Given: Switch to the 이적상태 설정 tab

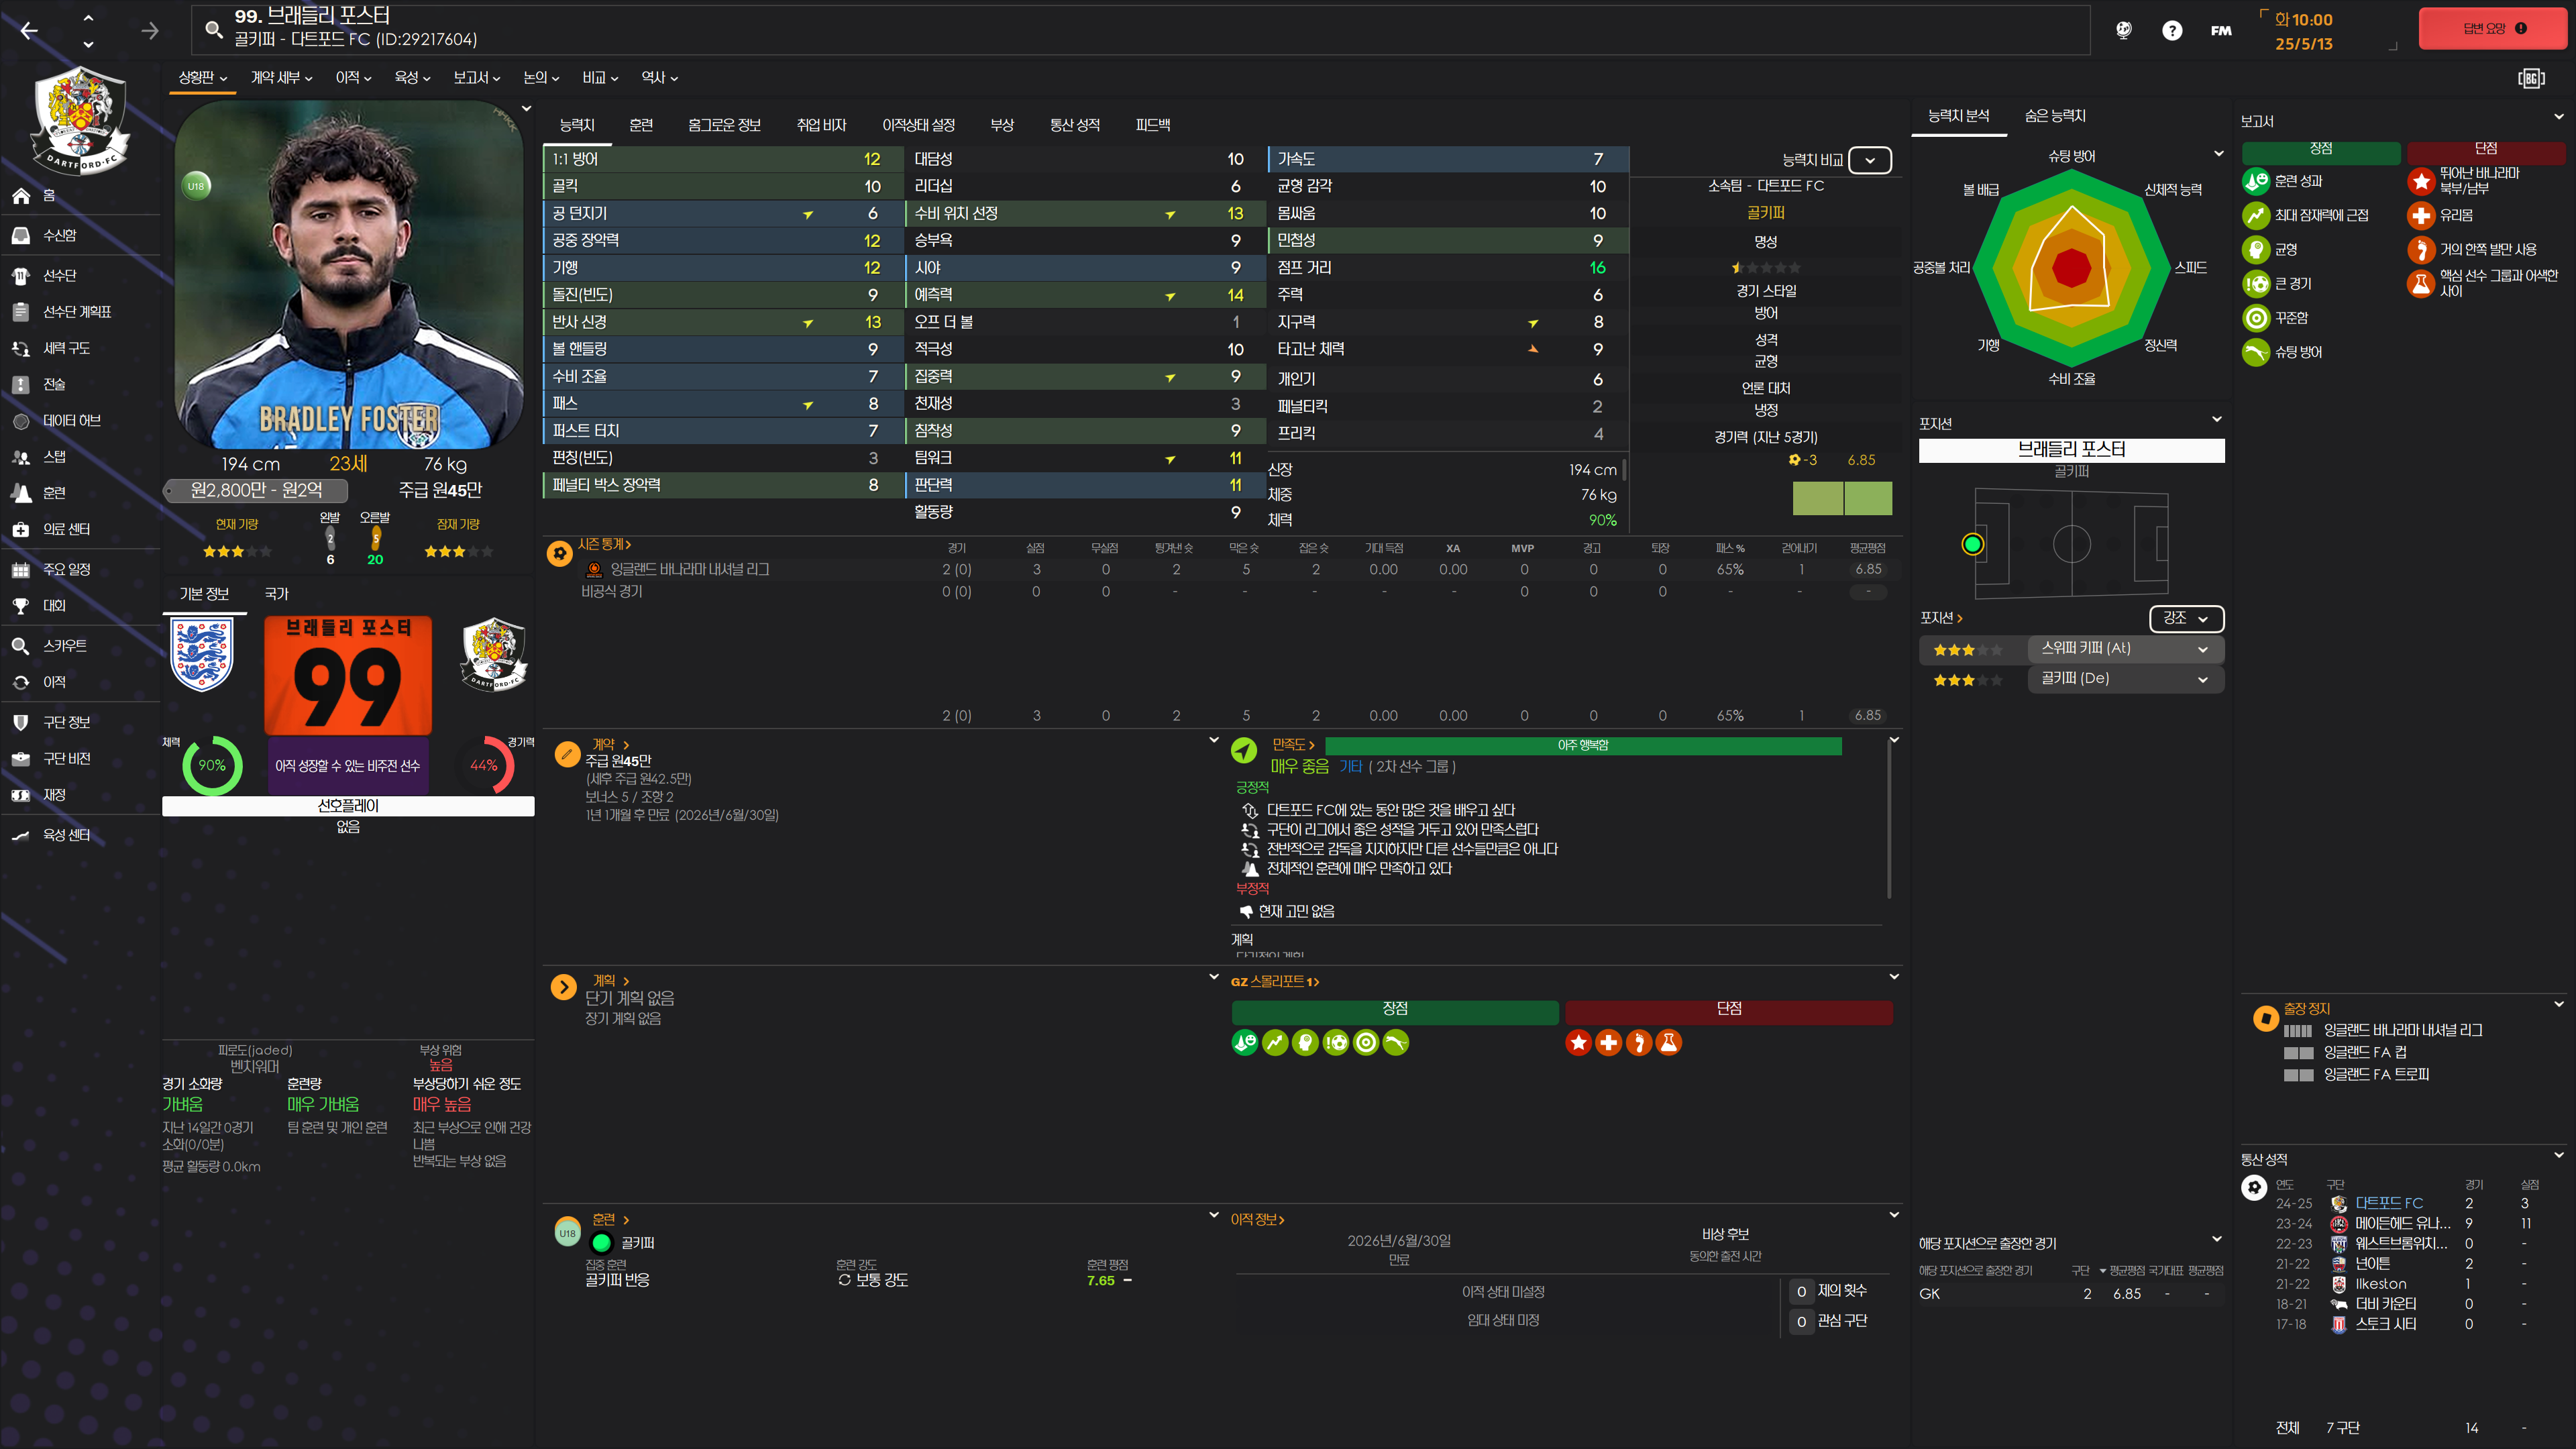Looking at the screenshot, I should [x=918, y=125].
